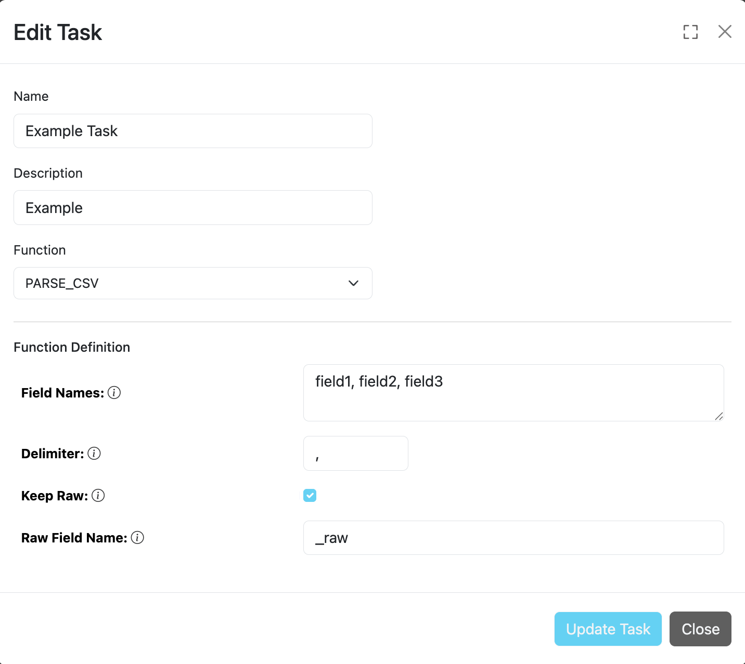Grab the Field Names textarea resize handle

click(719, 416)
